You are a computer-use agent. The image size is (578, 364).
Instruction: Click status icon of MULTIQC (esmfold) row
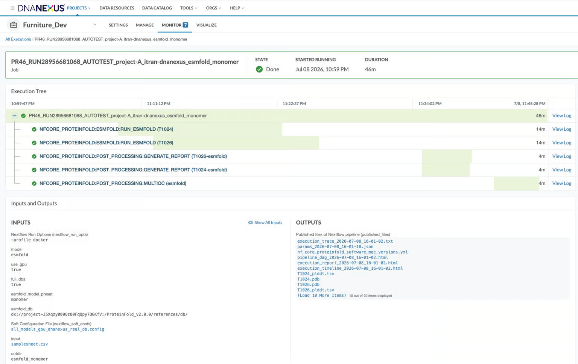pyautogui.click(x=34, y=183)
